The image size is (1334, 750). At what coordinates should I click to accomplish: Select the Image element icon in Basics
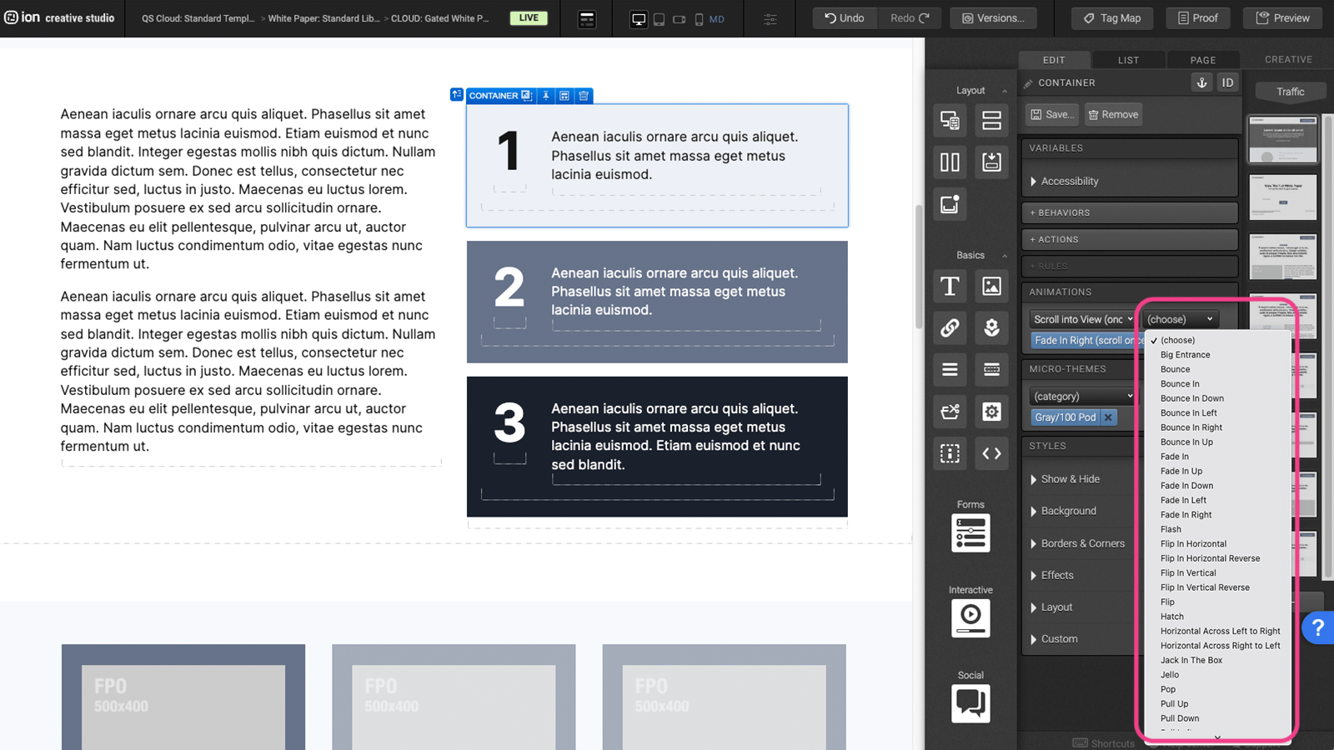pyautogui.click(x=991, y=287)
